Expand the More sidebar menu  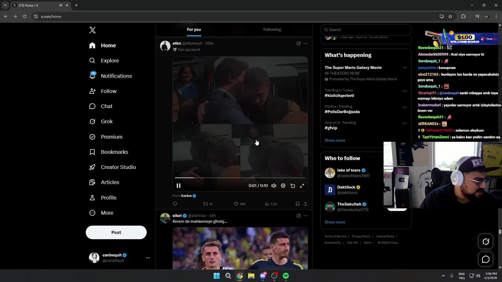101,213
